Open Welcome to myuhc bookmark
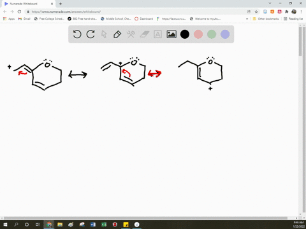This screenshot has width=306, height=229. pyautogui.click(x=205, y=18)
